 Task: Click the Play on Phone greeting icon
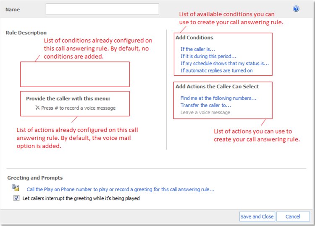pyautogui.click(x=16, y=188)
